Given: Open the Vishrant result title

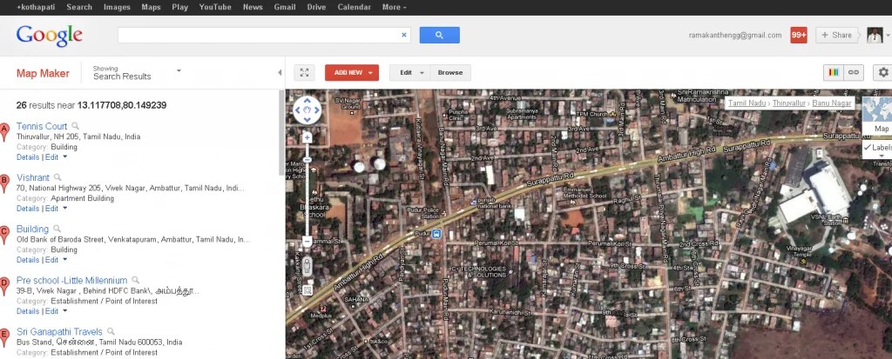Looking at the screenshot, I should (x=33, y=177).
